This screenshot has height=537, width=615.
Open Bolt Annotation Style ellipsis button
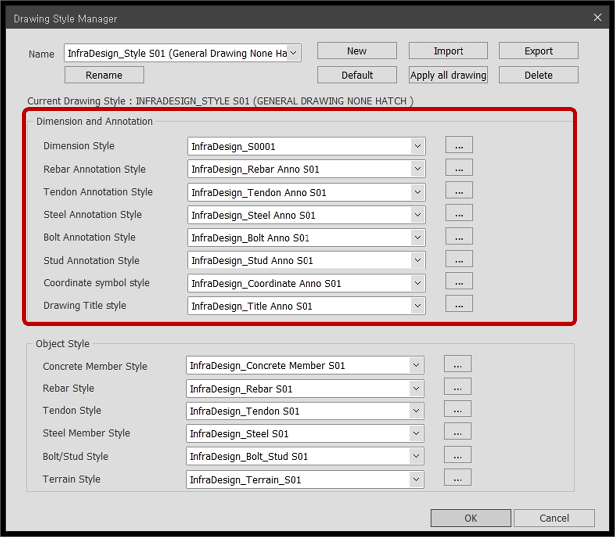coord(459,236)
